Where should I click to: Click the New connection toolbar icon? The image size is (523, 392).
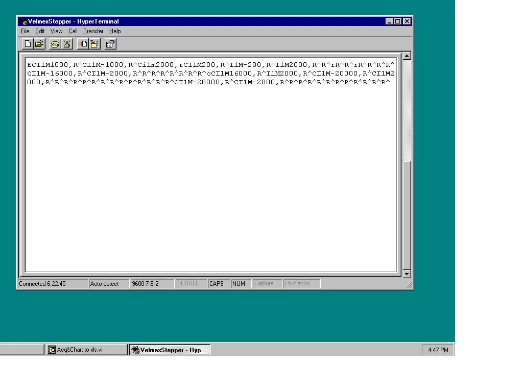(28, 44)
